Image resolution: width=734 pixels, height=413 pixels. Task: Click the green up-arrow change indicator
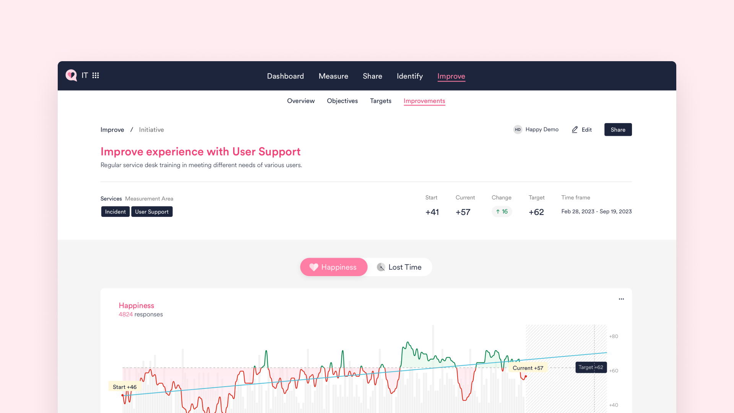502,211
